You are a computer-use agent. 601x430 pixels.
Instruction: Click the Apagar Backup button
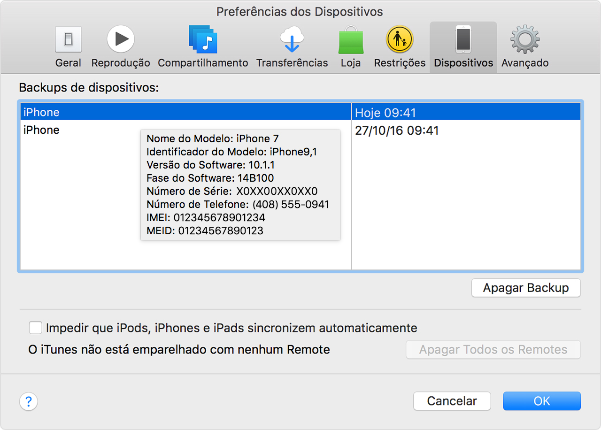tap(526, 288)
